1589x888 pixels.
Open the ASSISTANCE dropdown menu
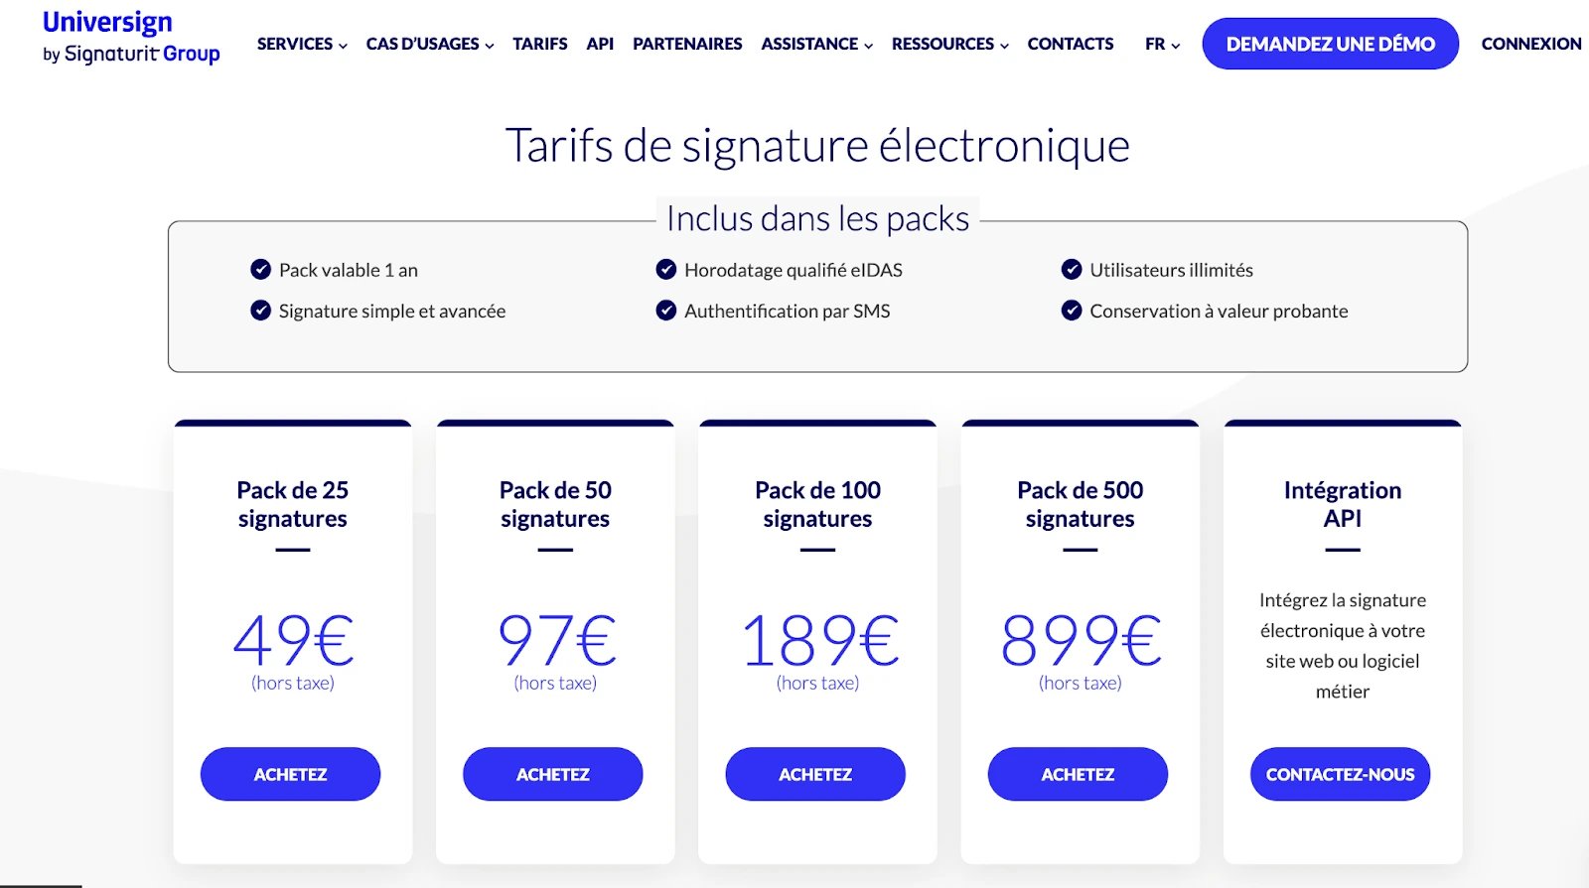point(817,44)
